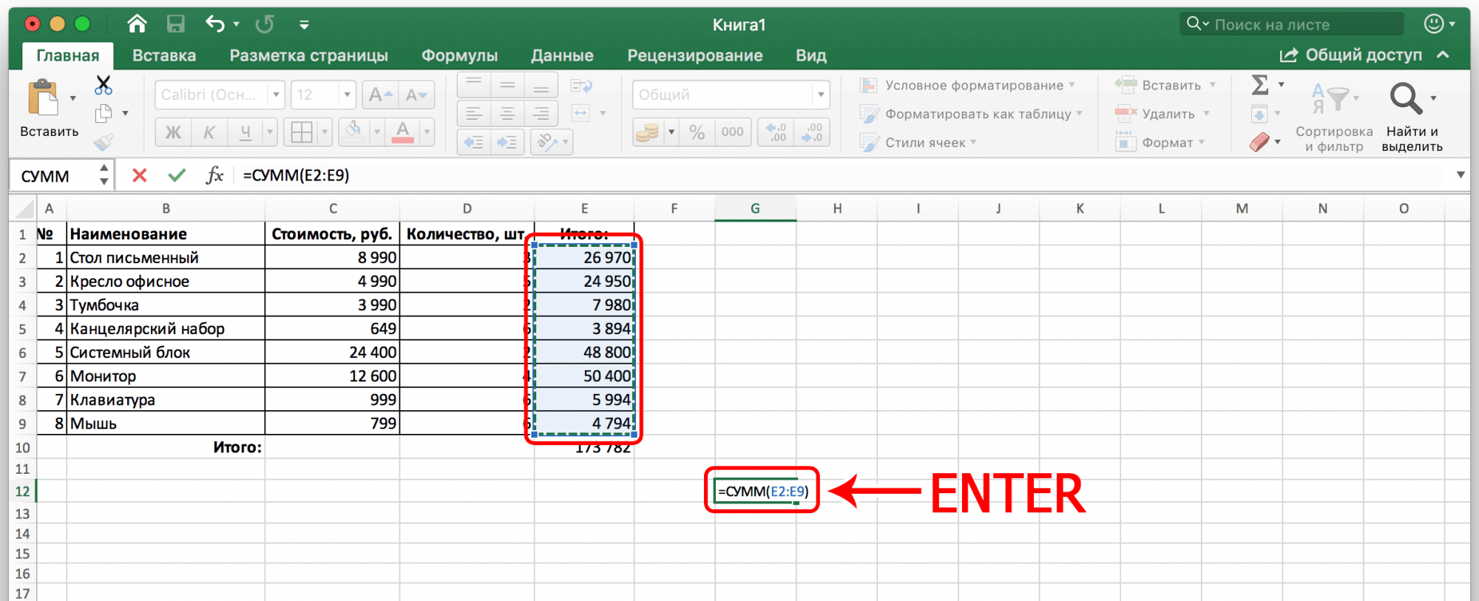Confirm formula entry with green checkmark

click(x=177, y=175)
